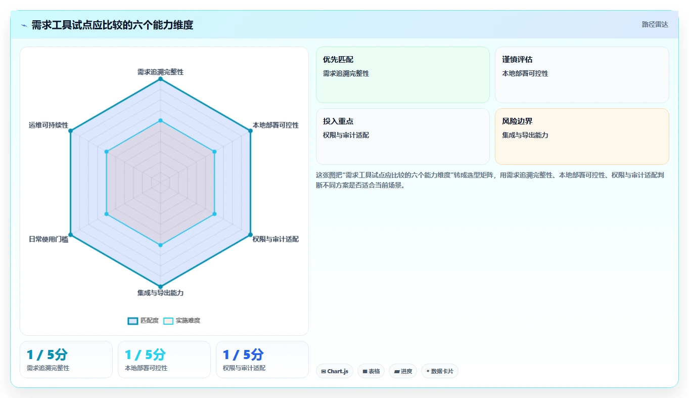
Task: Open the 谨慎评估 card
Action: pos(582,75)
